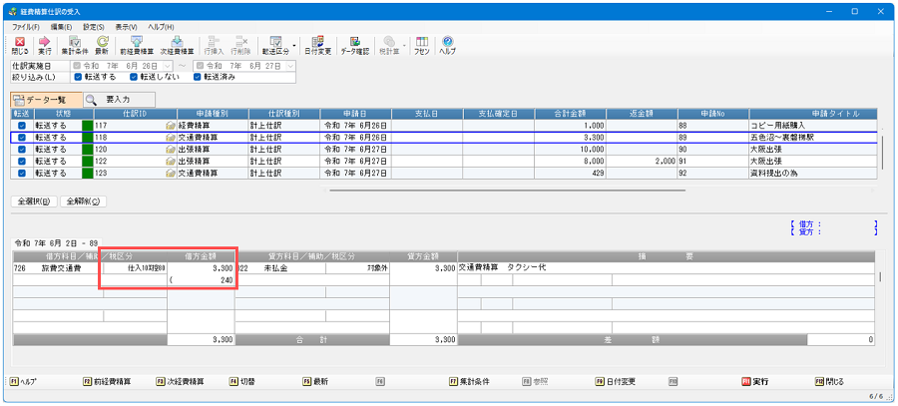Click 合計金額 cell showing 10,000
Viewport: 898px width, 406px height.
(x=570, y=150)
